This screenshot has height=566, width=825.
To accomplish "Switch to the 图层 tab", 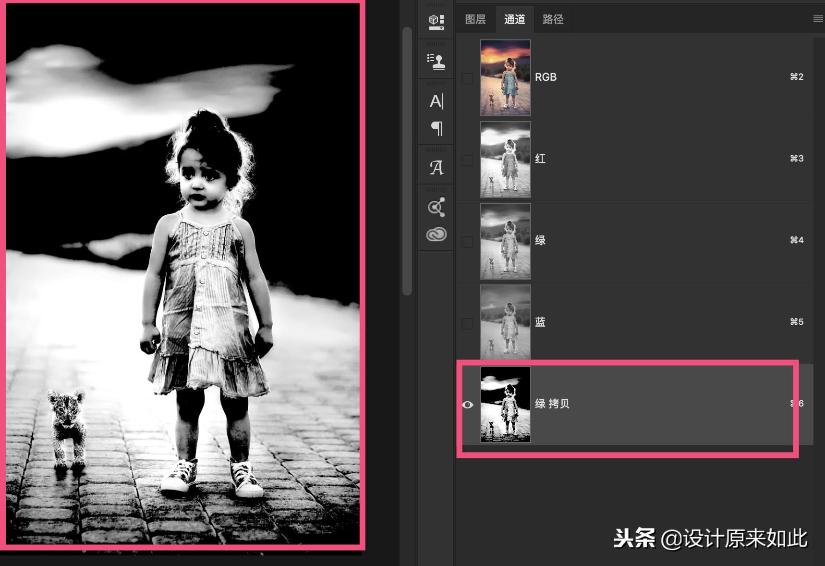I will click(x=474, y=19).
